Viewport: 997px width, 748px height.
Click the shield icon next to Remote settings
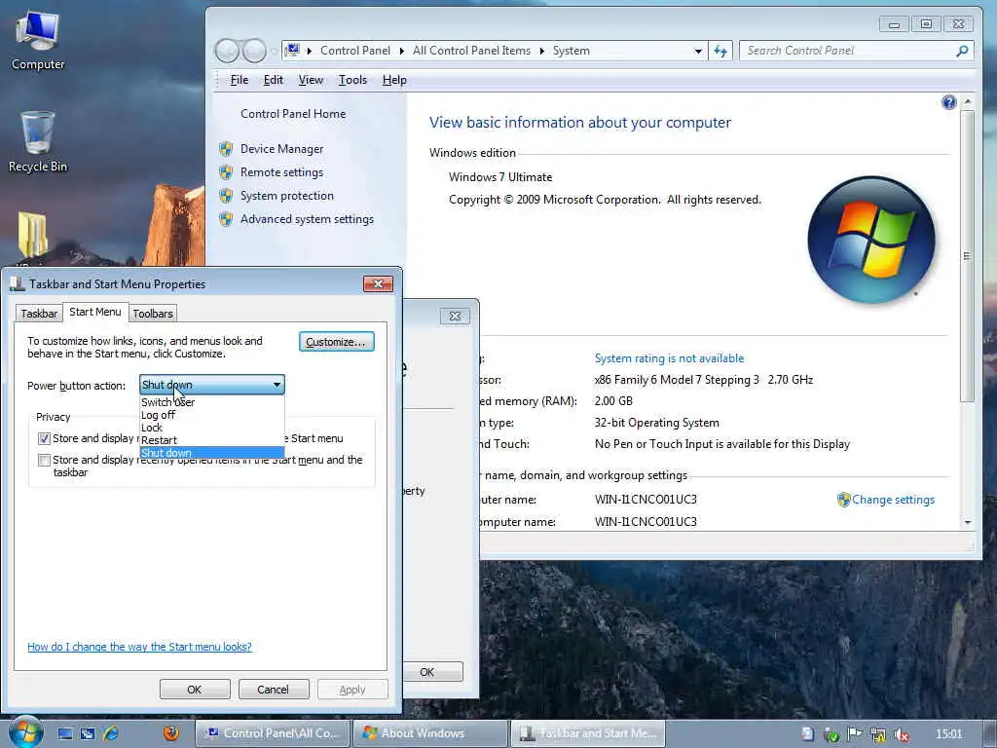[x=226, y=172]
